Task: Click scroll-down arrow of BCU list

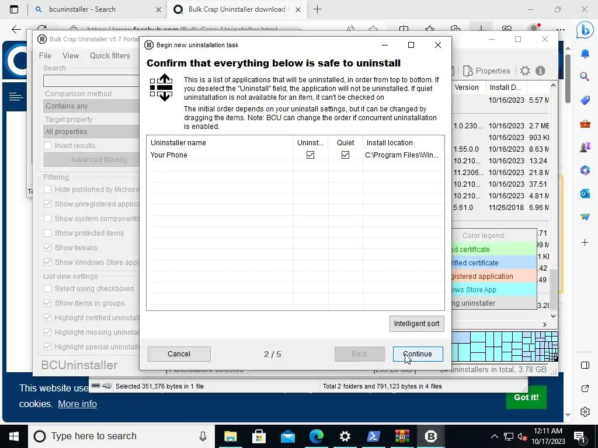Action: (553, 316)
